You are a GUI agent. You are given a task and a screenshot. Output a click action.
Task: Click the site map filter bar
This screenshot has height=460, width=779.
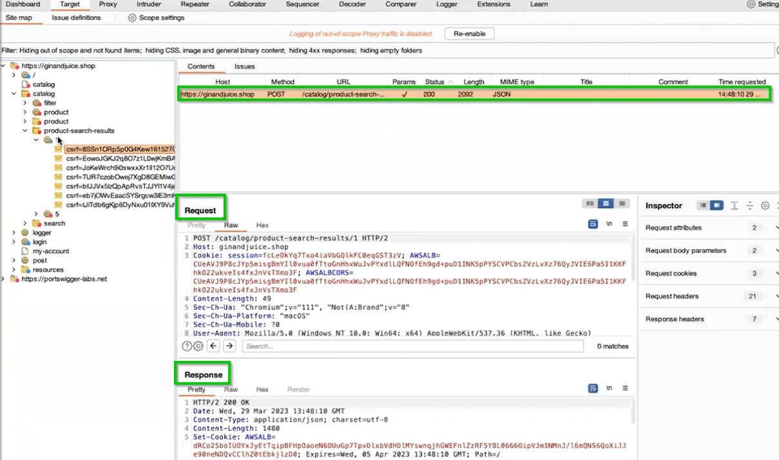[x=387, y=50]
